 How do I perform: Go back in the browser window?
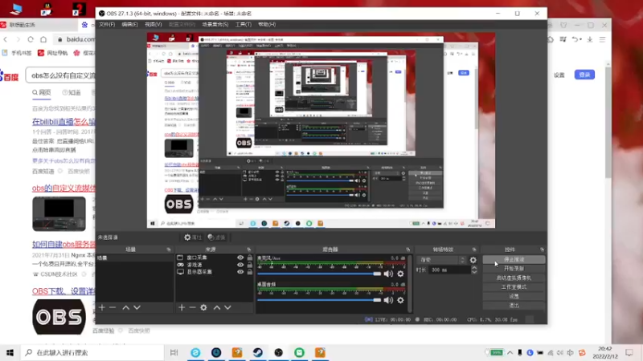point(6,39)
